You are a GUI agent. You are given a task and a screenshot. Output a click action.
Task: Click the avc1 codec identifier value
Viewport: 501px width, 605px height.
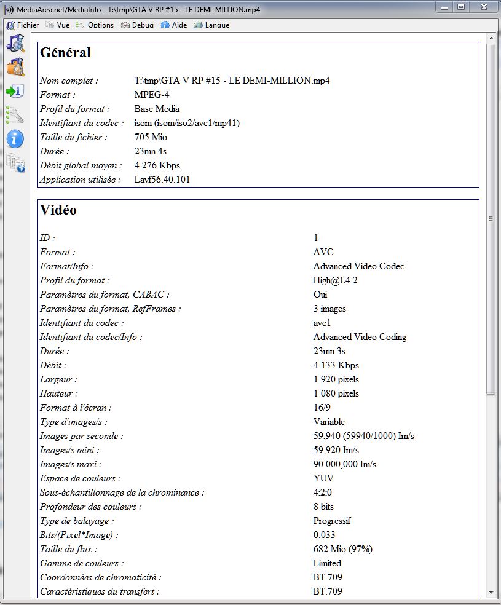[322, 323]
